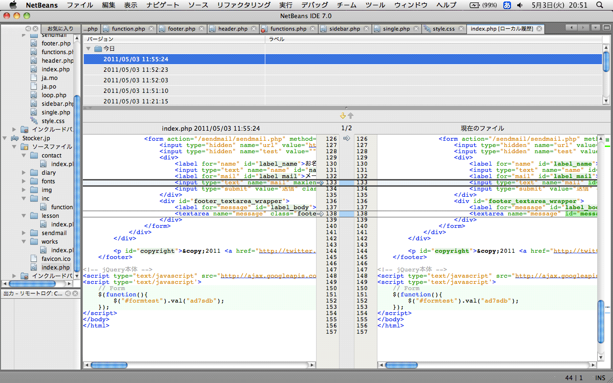Maximize the editor window using tab-bar icon
613x383 pixels.
tap(608, 28)
